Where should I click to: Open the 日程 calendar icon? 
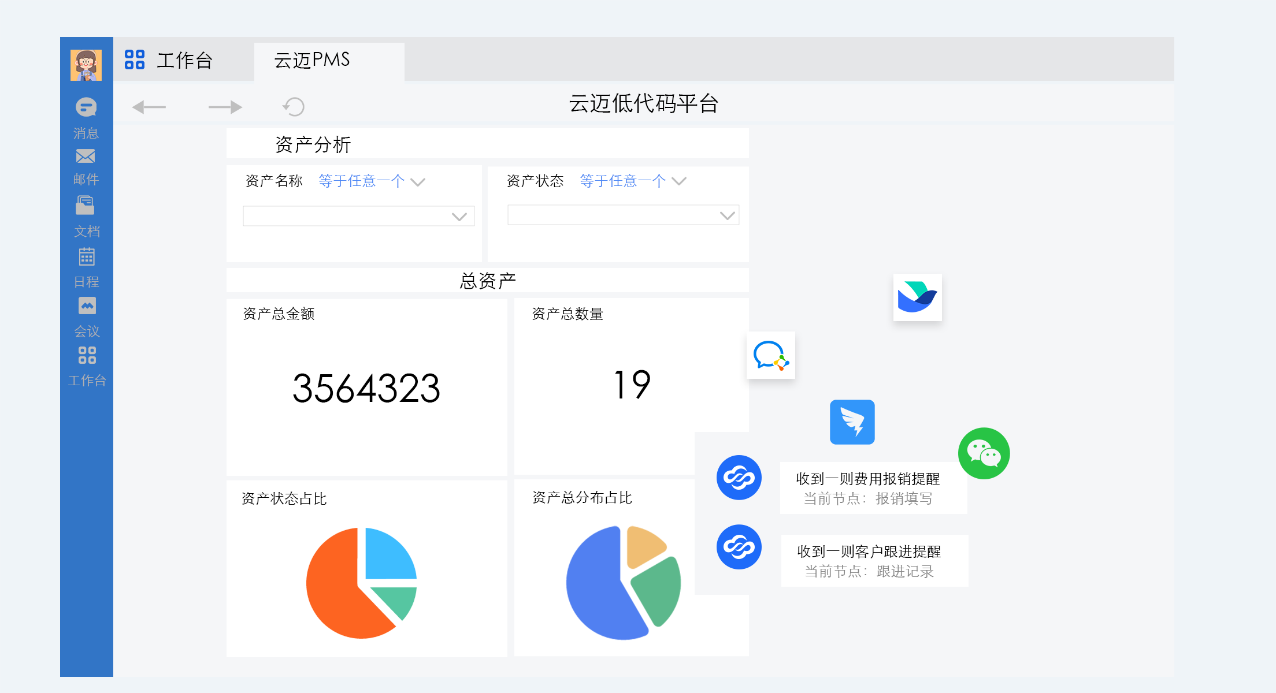click(87, 256)
